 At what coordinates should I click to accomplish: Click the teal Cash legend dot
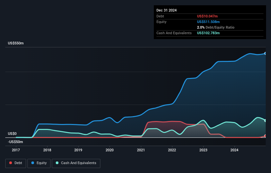pyautogui.click(x=57, y=163)
